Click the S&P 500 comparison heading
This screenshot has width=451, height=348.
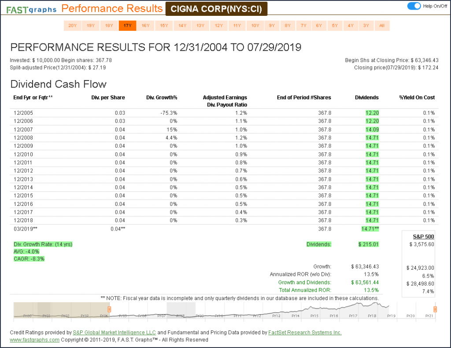tap(423, 237)
